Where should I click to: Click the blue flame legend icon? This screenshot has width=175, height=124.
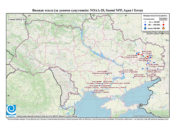click(145, 28)
